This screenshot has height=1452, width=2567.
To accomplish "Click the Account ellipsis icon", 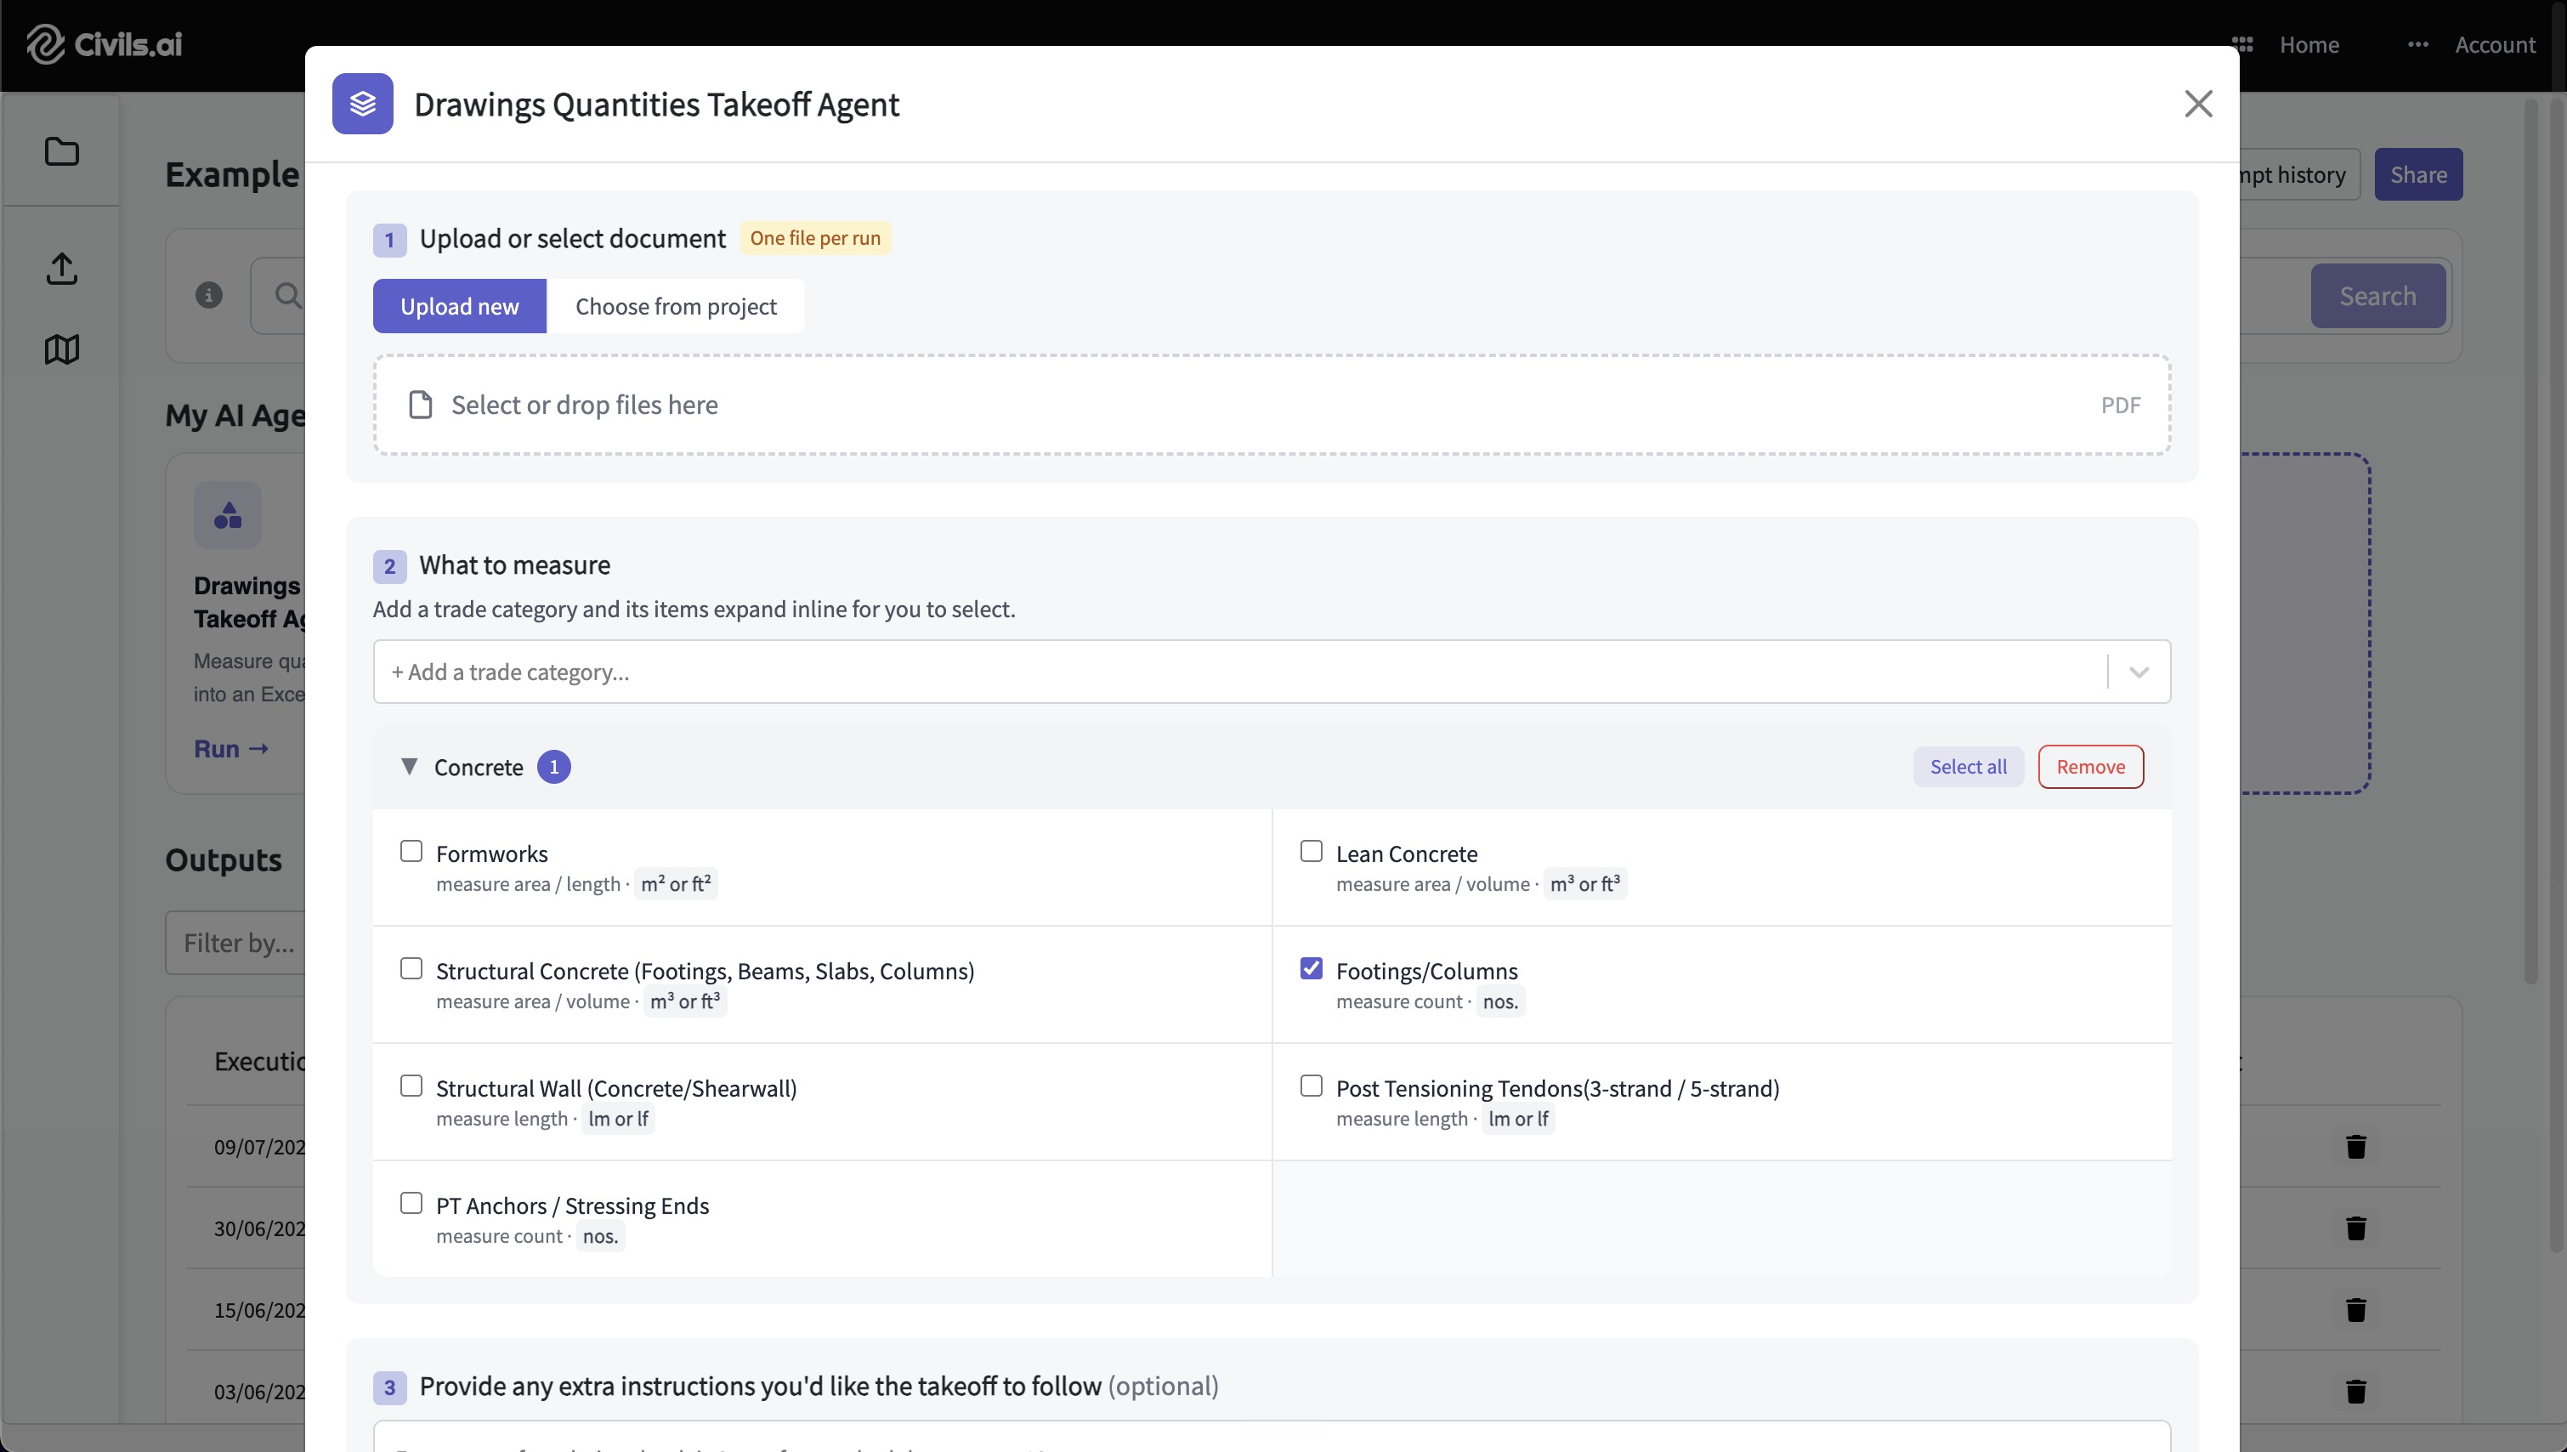I will (x=2417, y=44).
